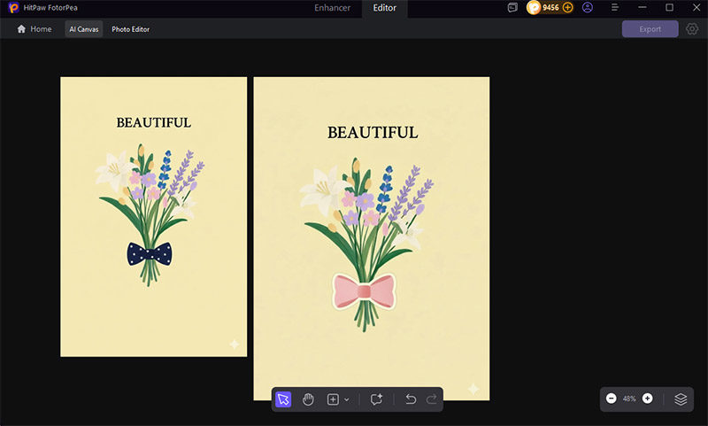The image size is (708, 426).
Task: Add more credits with the orange plus
Action: tap(567, 8)
